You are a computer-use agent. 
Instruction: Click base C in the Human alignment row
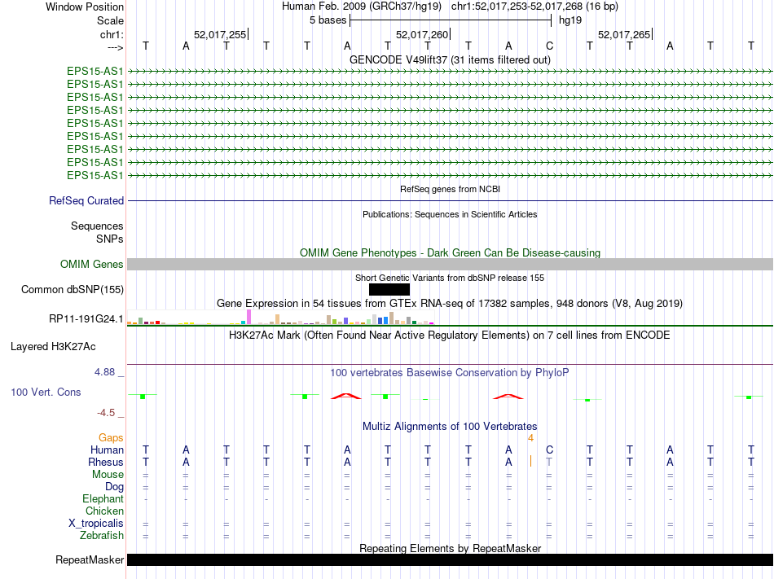[x=549, y=450]
